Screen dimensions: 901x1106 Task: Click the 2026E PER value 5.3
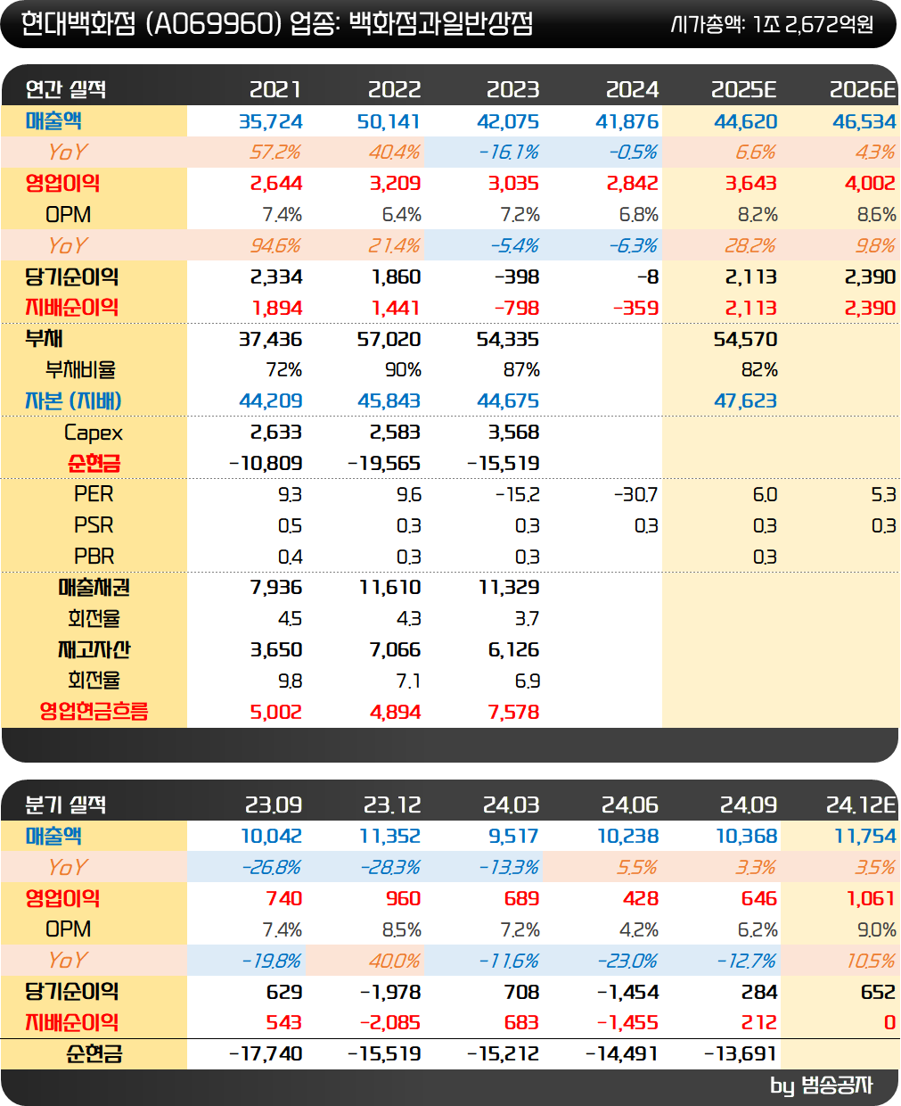[883, 495]
